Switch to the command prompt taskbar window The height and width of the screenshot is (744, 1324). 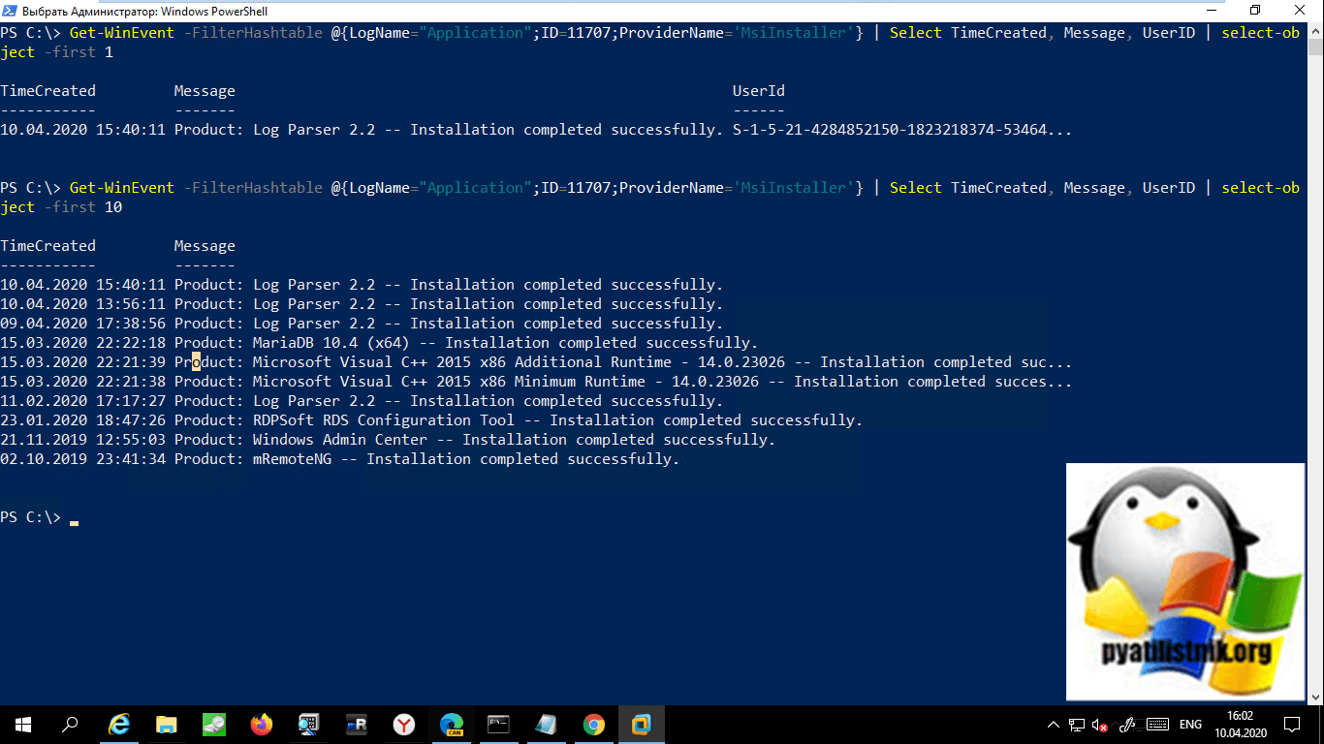click(x=499, y=724)
